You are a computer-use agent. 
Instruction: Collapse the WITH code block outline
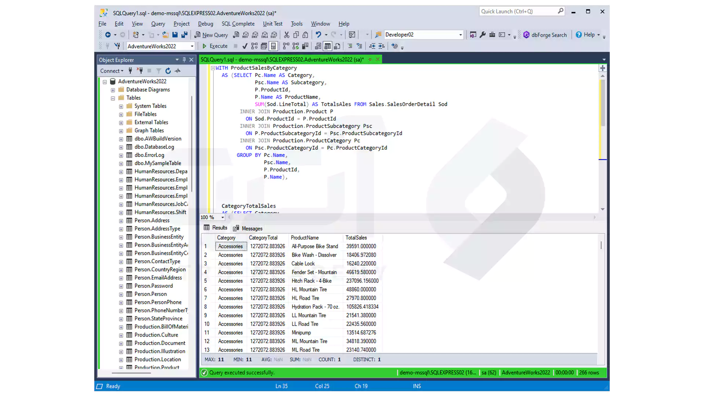[213, 68]
